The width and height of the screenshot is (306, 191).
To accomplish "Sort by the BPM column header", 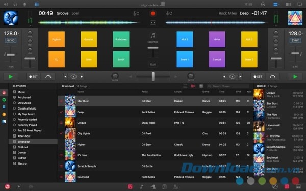I will coord(238,92).
